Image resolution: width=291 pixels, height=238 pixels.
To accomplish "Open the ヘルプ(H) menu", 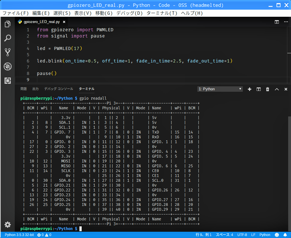I will [192, 13].
